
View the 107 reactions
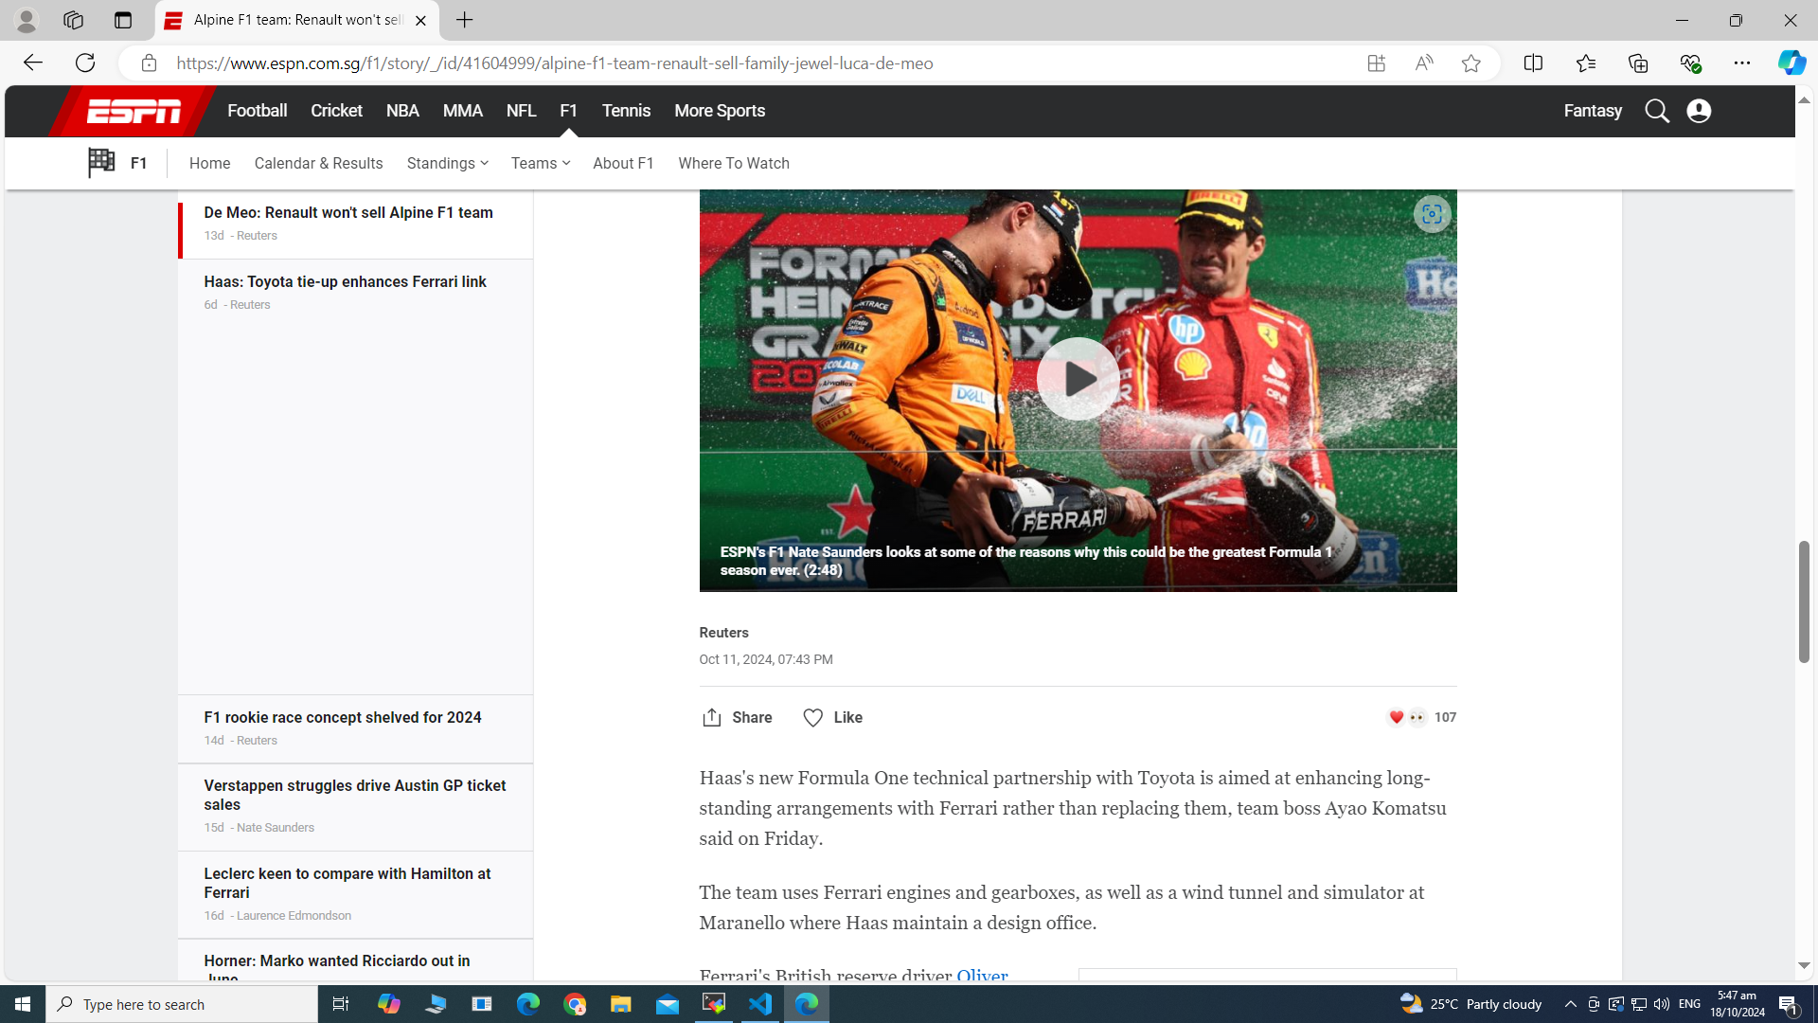(x=1421, y=718)
